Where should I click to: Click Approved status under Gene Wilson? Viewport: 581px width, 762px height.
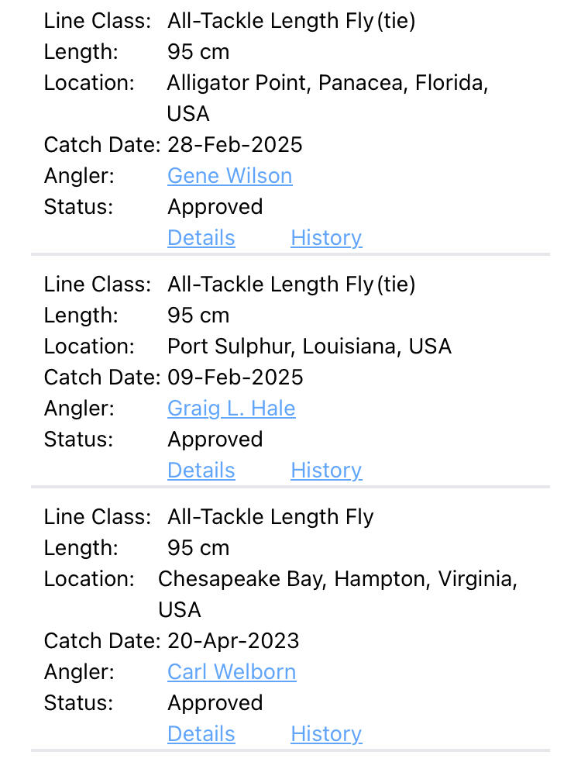pyautogui.click(x=215, y=207)
